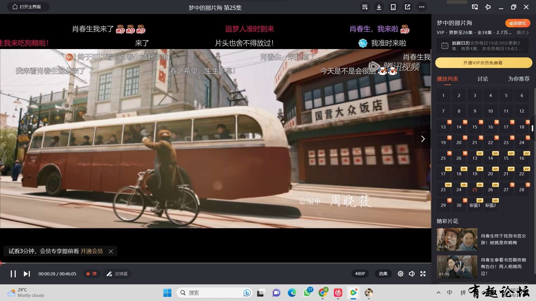Open the 01:50 highlight clip thumbnail
The width and height of the screenshot is (536, 301).
click(x=457, y=267)
